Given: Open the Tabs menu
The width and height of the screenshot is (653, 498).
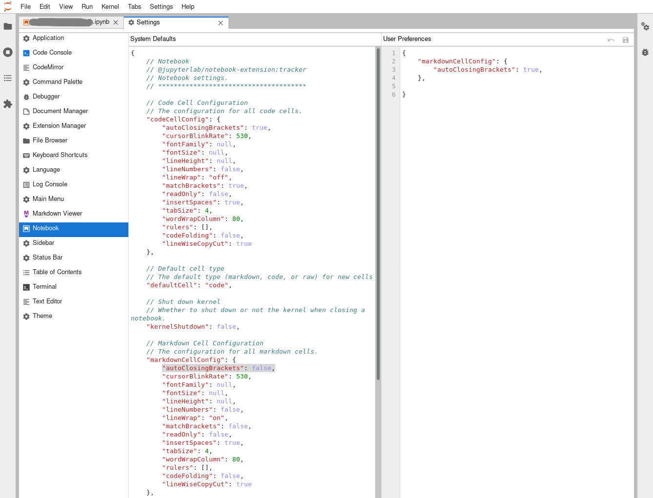Looking at the screenshot, I should (135, 6).
